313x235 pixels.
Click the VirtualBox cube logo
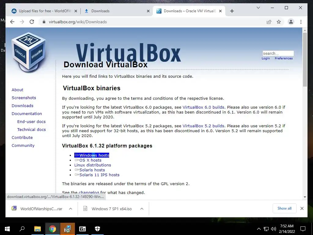coord(29,52)
